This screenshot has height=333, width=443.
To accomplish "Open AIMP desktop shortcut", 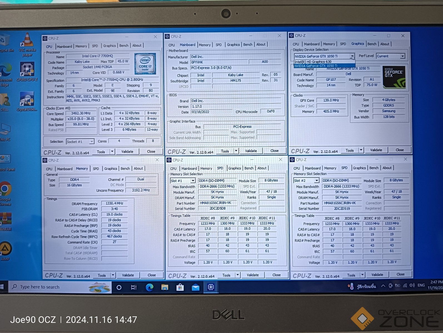I will [x=5, y=251].
